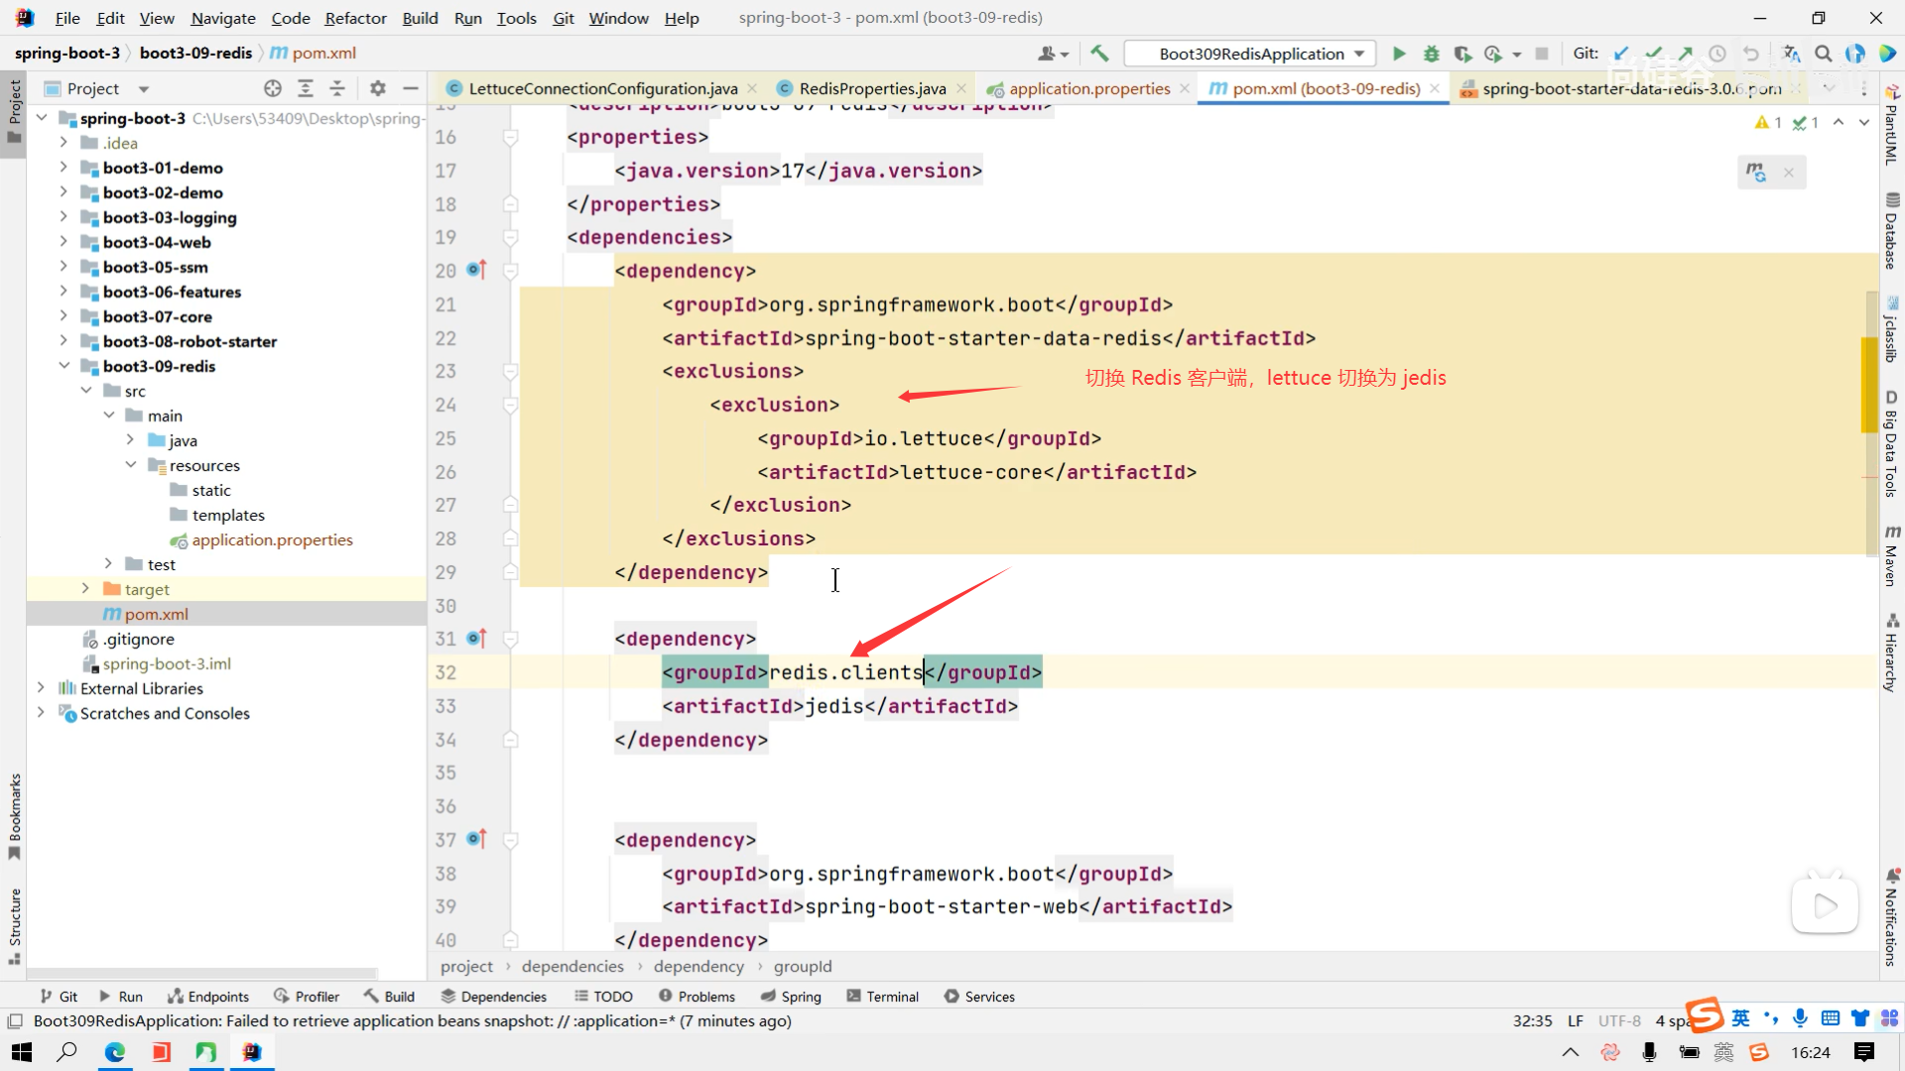Viewport: 1905px width, 1071px height.
Task: Click Select Opened File target icon
Action: tap(273, 88)
